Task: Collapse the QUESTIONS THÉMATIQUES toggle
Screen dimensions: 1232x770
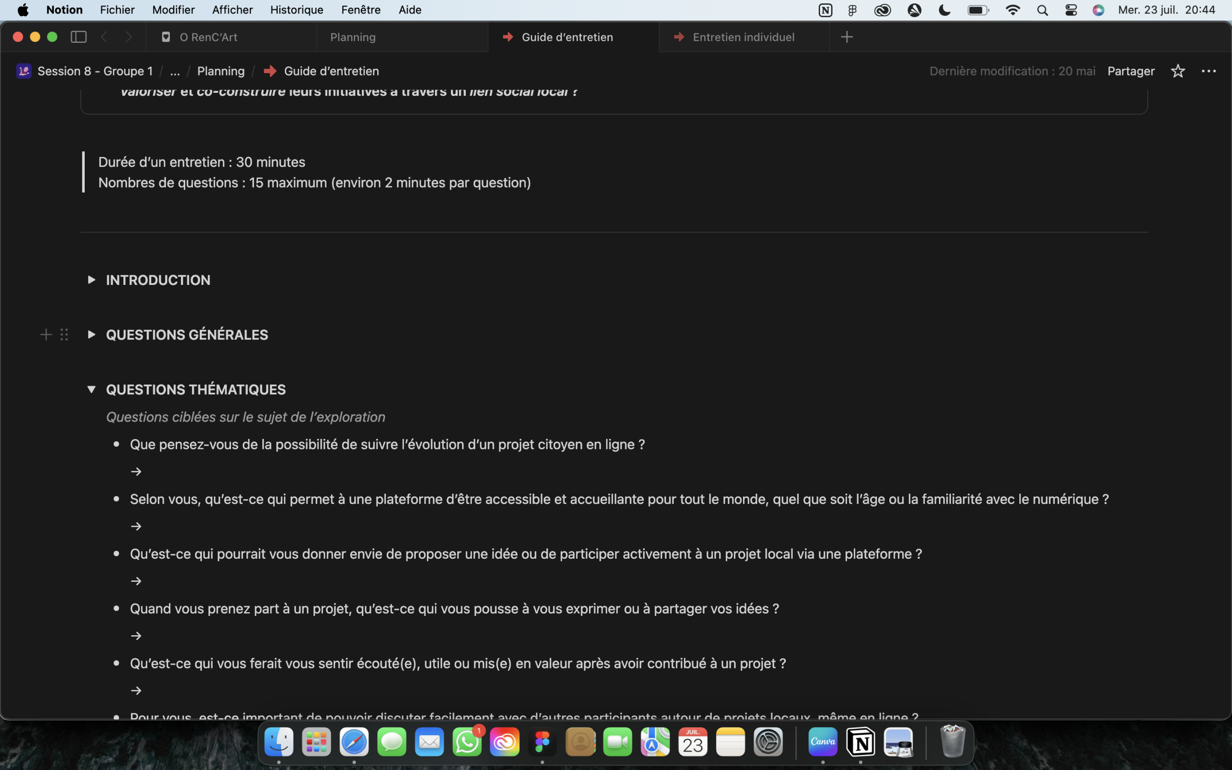Action: (x=91, y=390)
